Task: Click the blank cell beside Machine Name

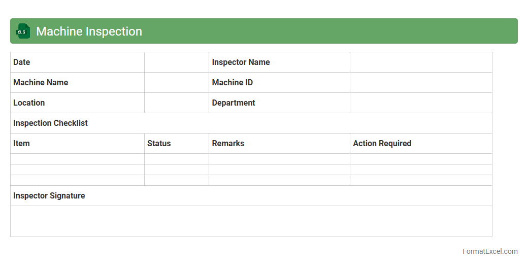Action: 176,83
